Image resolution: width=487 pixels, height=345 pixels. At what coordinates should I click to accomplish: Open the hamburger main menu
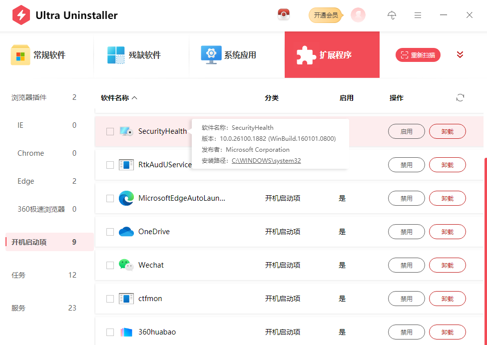tap(418, 15)
